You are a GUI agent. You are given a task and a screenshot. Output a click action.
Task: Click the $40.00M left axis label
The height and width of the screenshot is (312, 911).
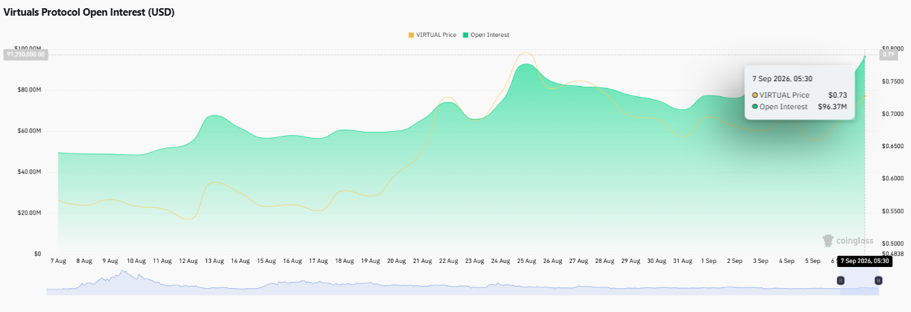(x=28, y=172)
